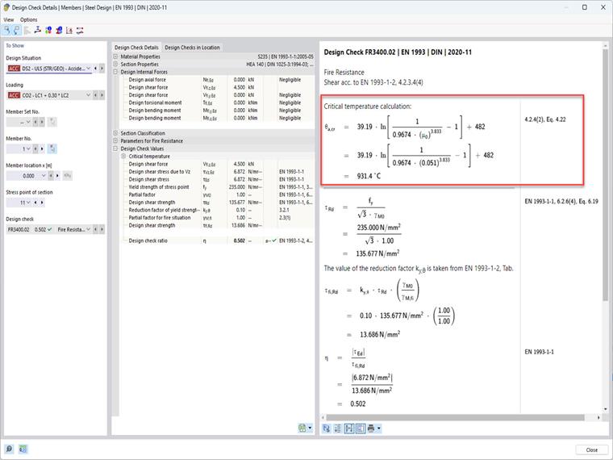Open the Design Situation dropdown
613x460 pixels.
[89, 69]
